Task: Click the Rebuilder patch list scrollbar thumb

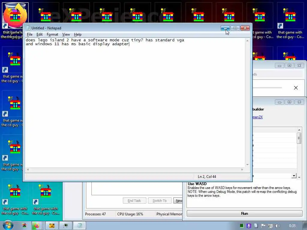Action: pos(299,138)
